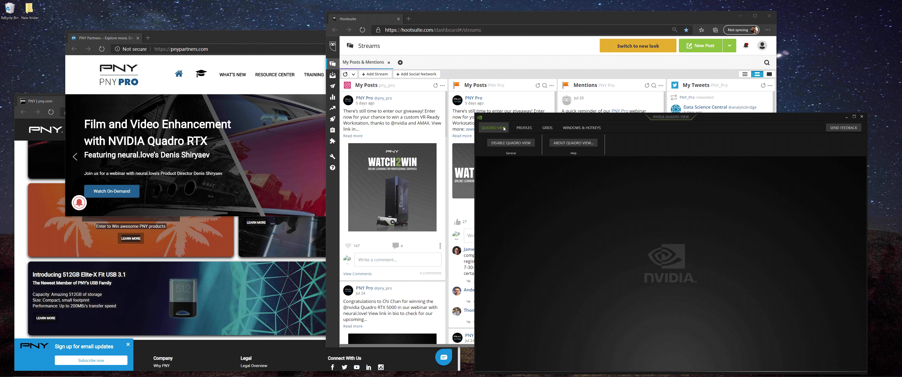Open Resource Center menu on PNY Partners
This screenshot has width=902, height=377.
click(275, 75)
